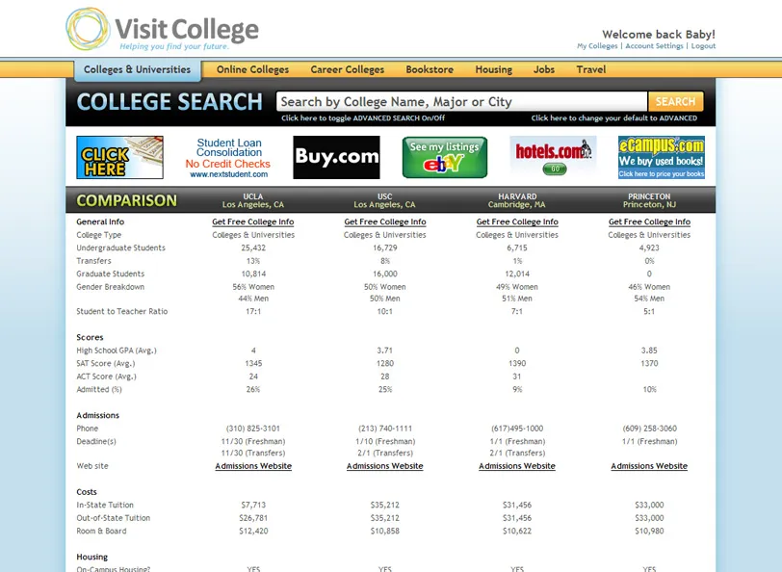782x572 pixels.
Task: Click Princeton GPA value 3.85
Action: pyautogui.click(x=649, y=351)
